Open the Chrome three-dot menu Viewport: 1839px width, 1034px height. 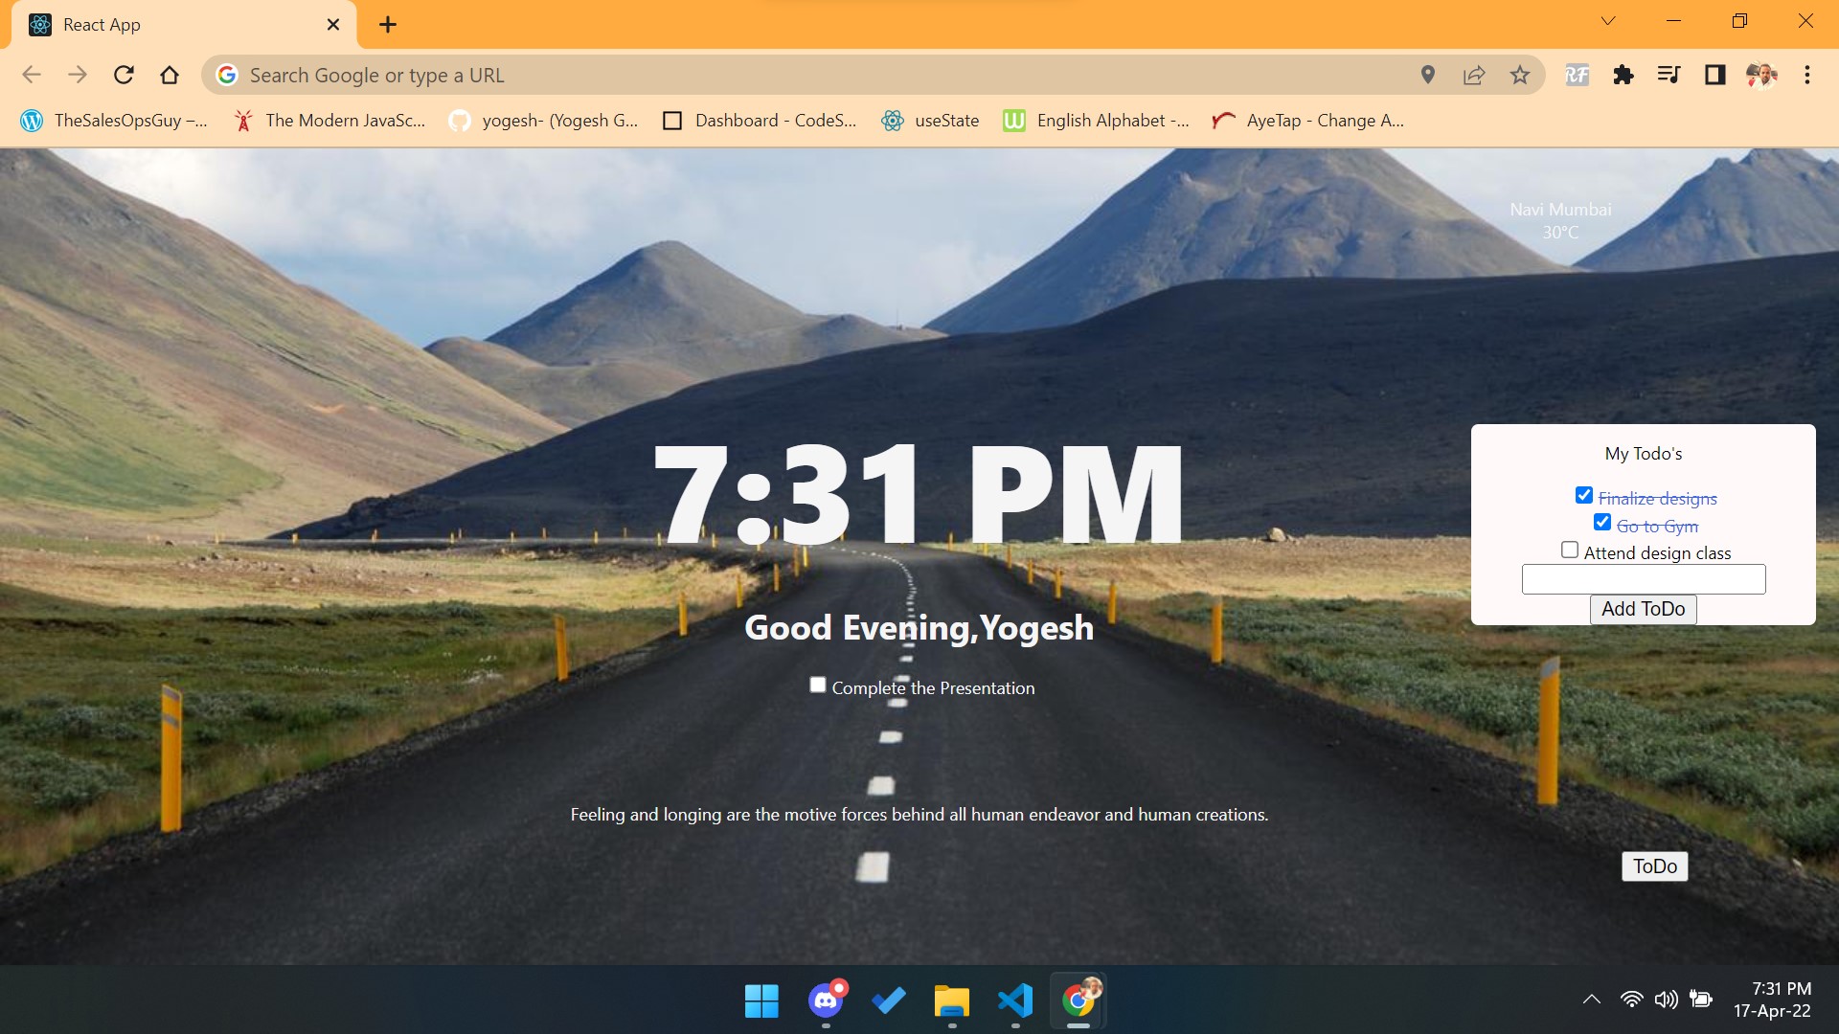point(1806,75)
